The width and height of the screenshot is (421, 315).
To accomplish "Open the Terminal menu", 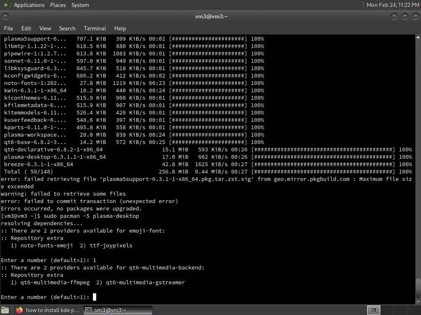I will click(95, 28).
